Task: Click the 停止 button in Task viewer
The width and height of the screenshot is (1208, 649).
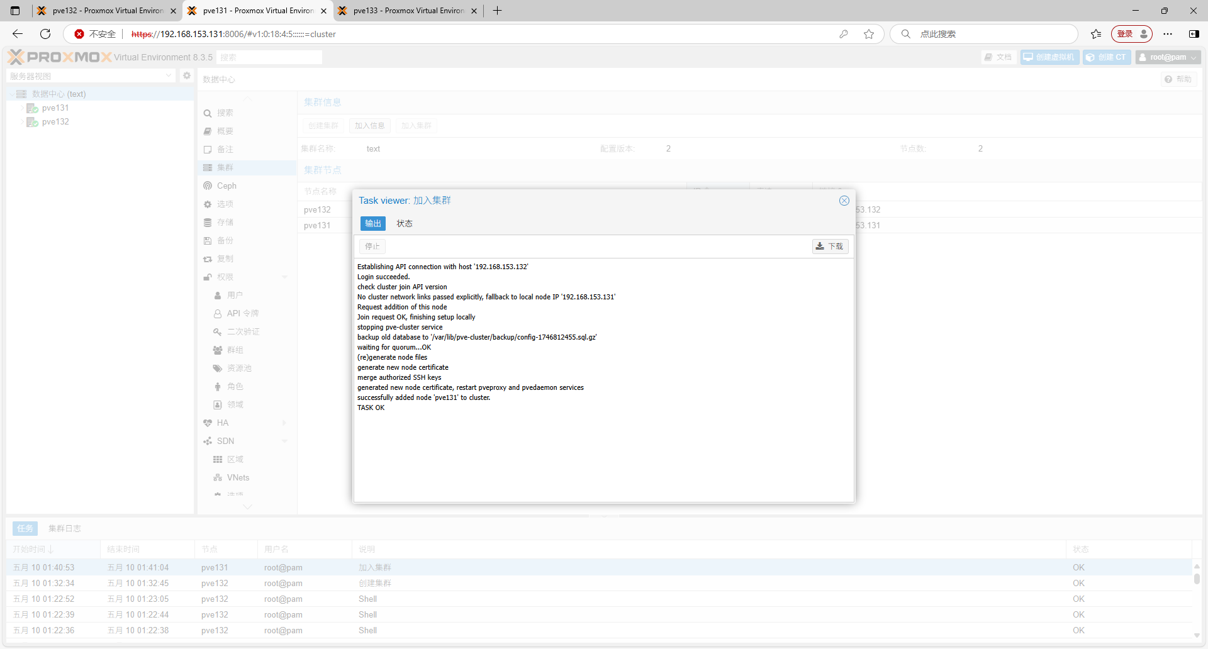Action: coord(372,247)
